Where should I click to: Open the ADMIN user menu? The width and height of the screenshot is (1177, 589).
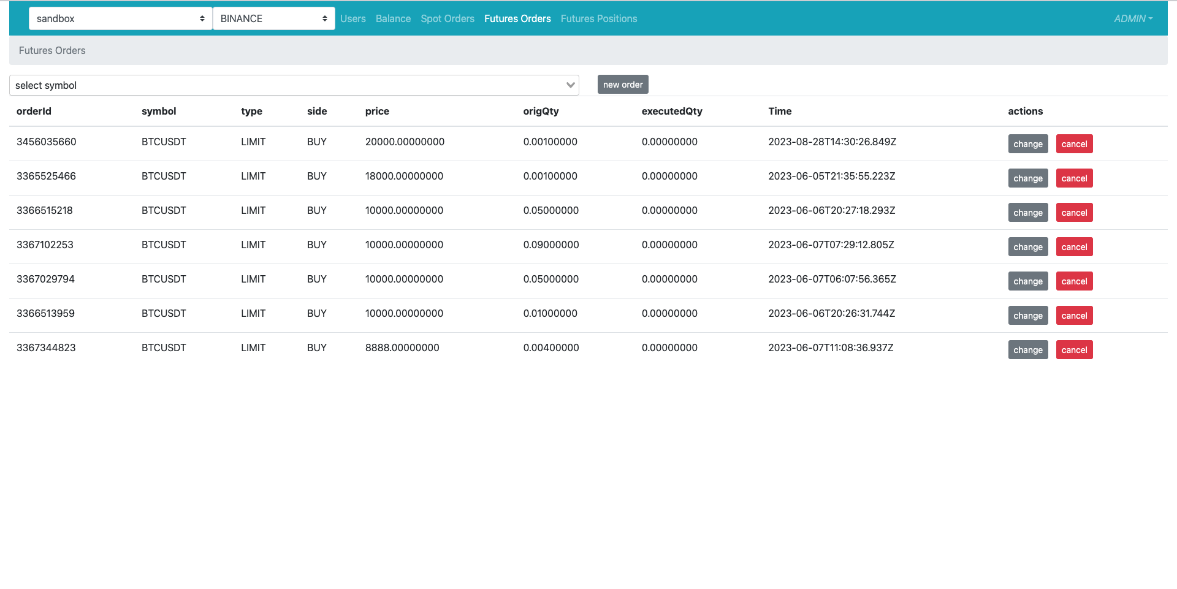tap(1132, 18)
